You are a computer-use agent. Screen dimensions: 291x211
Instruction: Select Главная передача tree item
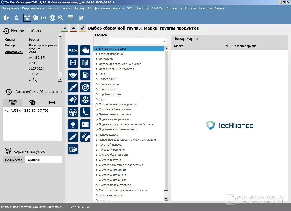(x=111, y=54)
